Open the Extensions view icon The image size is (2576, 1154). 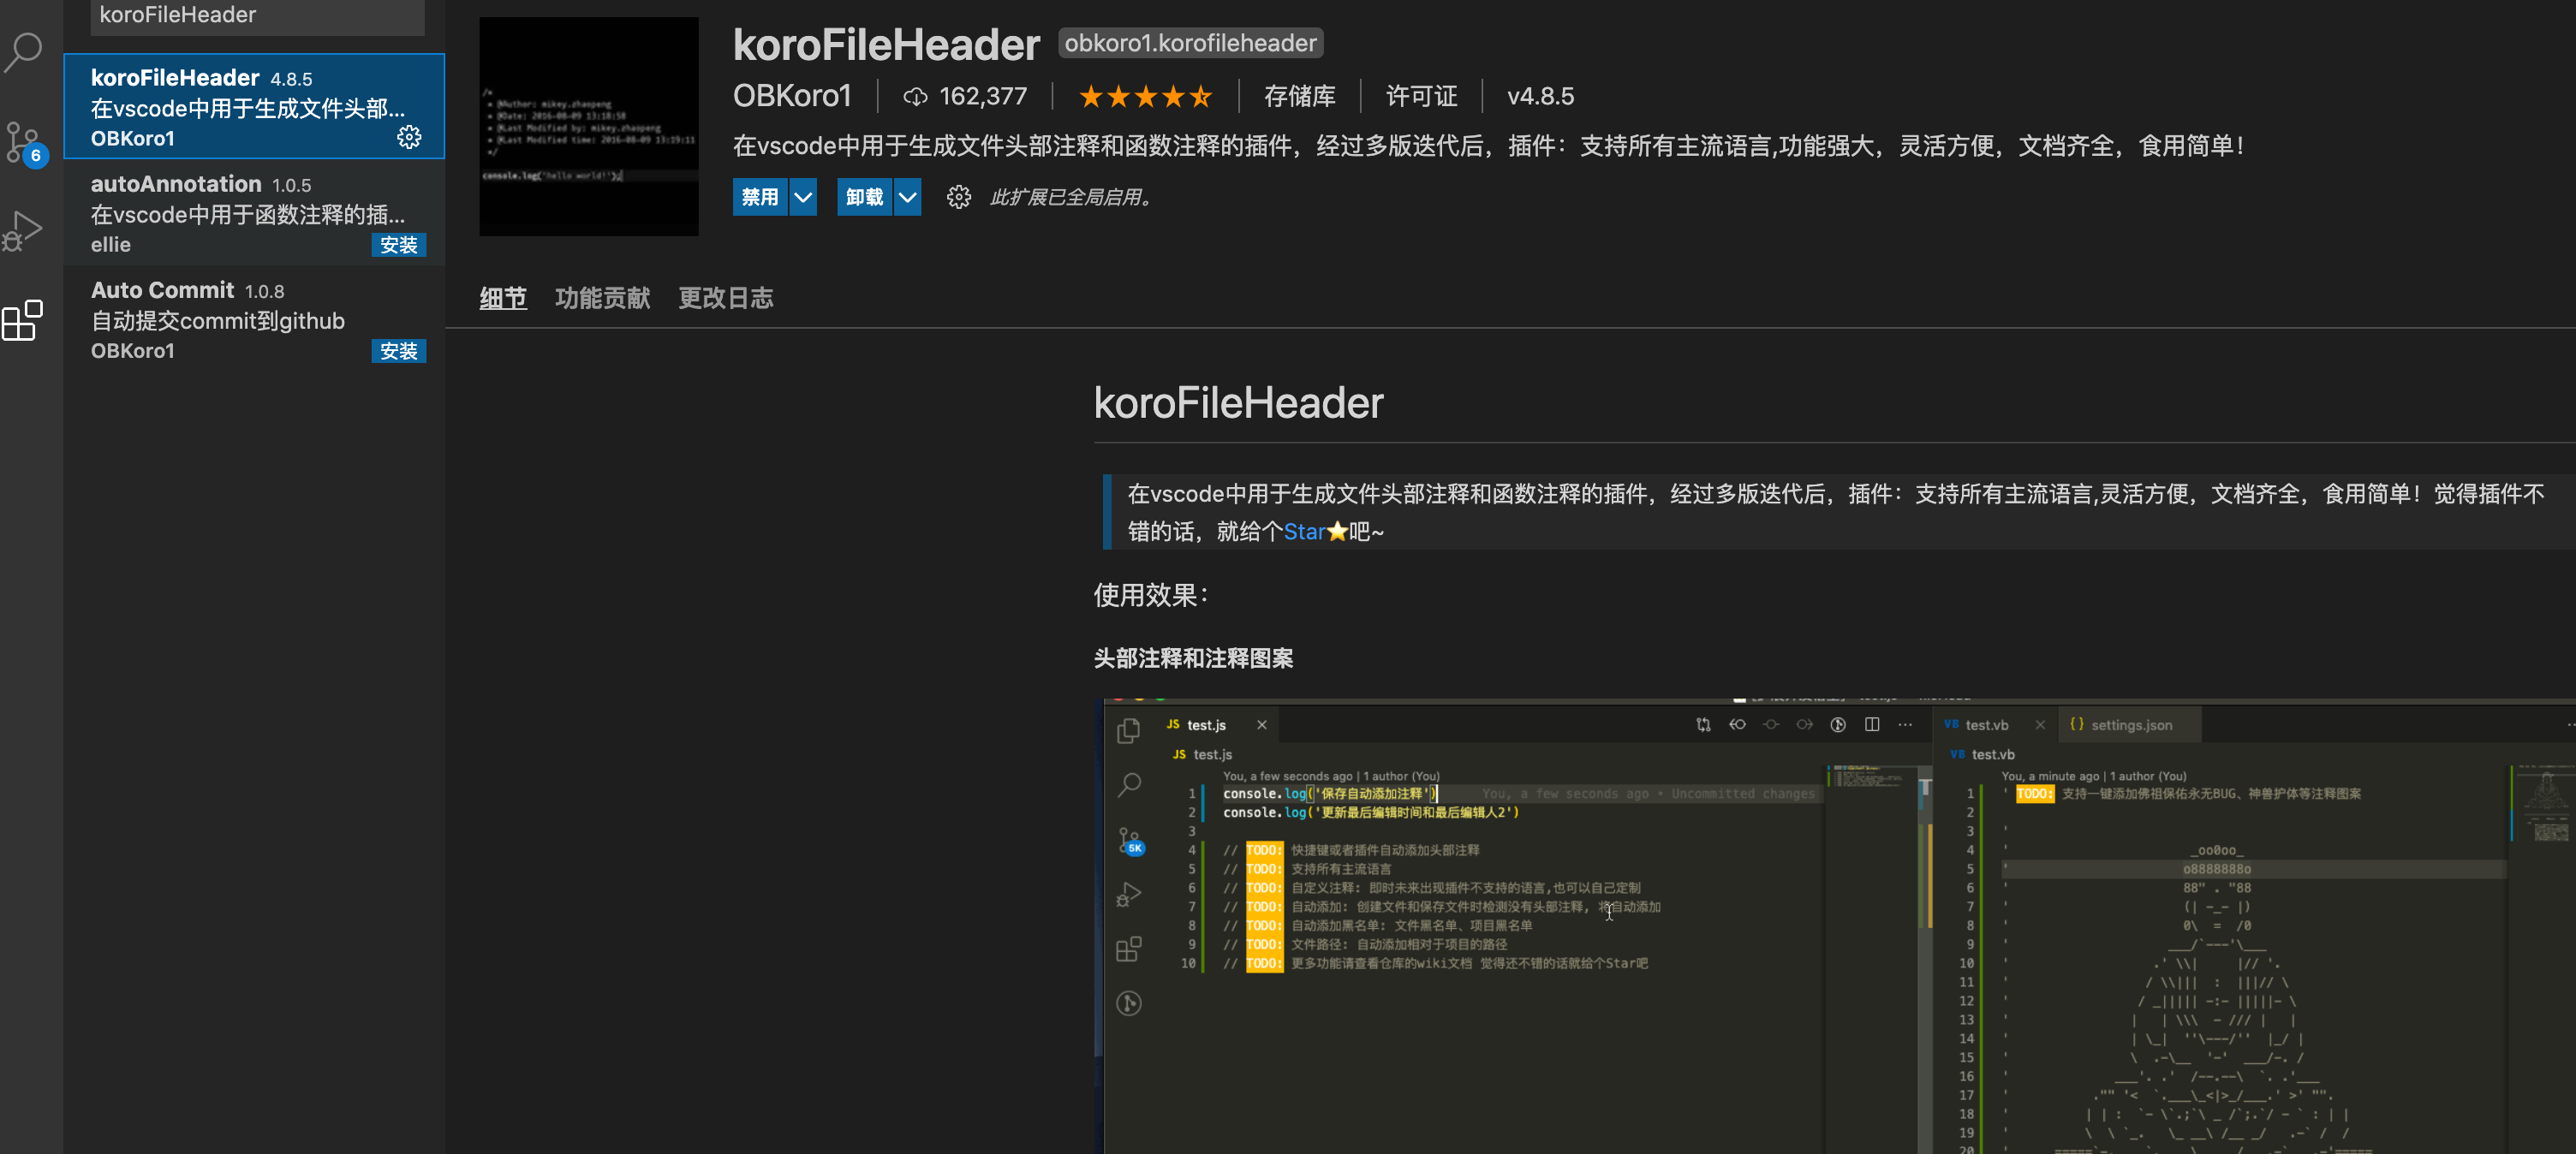pyautogui.click(x=23, y=321)
